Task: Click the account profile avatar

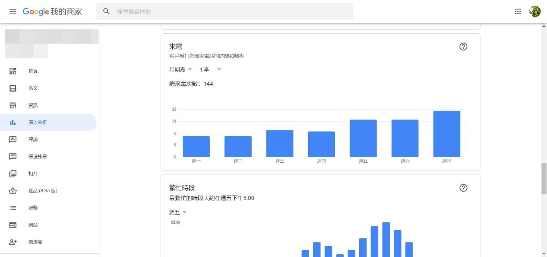Action: (x=535, y=11)
